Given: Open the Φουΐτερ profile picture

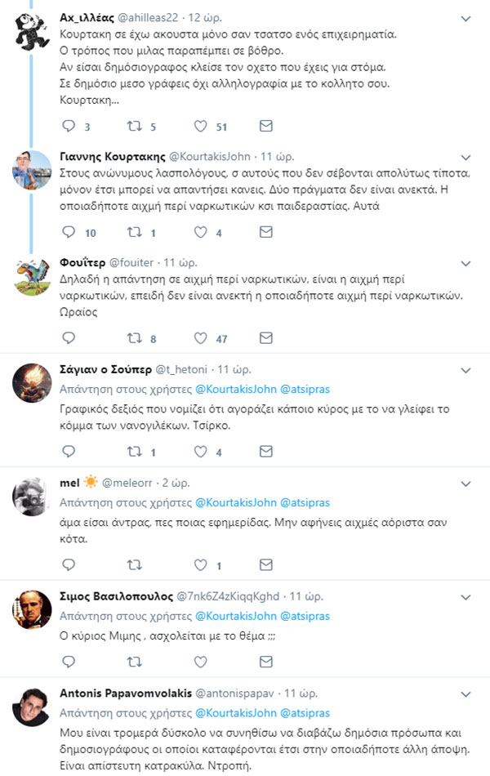Looking at the screenshot, I should click(x=33, y=278).
